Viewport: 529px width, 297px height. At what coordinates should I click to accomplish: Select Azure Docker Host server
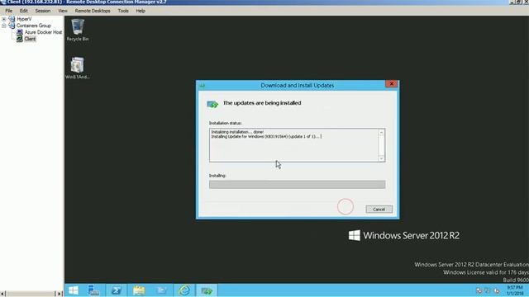coord(43,32)
